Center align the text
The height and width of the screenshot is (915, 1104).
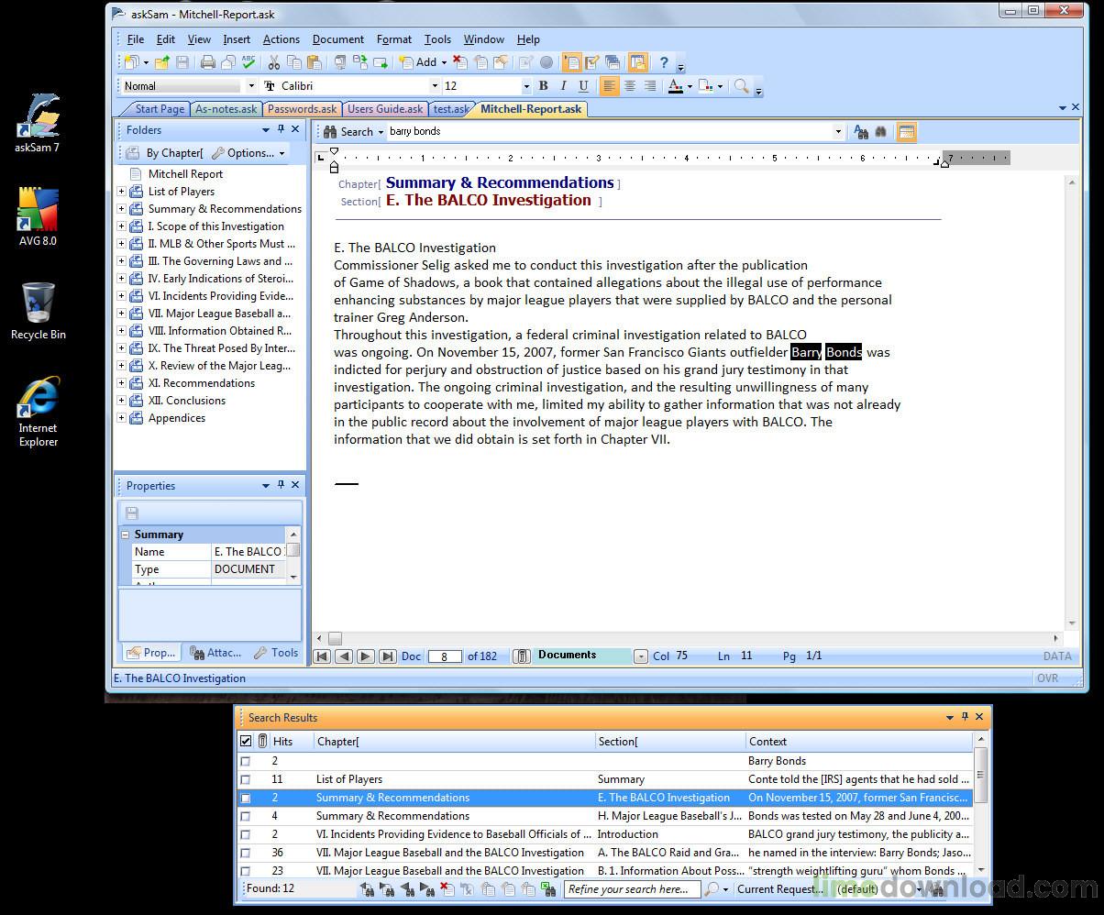pyautogui.click(x=630, y=86)
